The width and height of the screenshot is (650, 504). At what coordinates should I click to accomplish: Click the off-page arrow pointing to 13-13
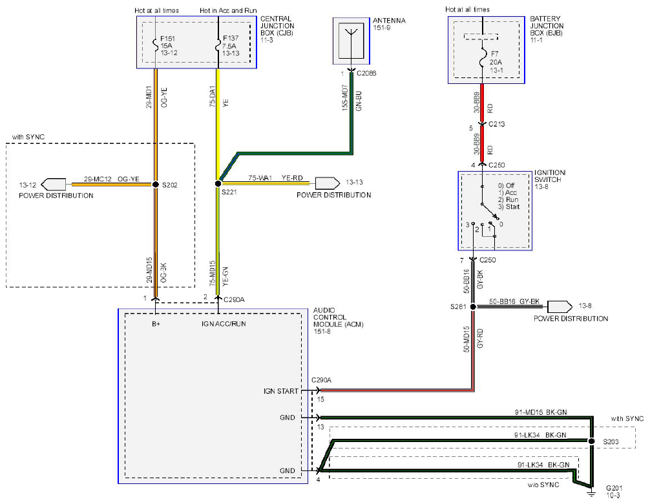click(x=328, y=183)
